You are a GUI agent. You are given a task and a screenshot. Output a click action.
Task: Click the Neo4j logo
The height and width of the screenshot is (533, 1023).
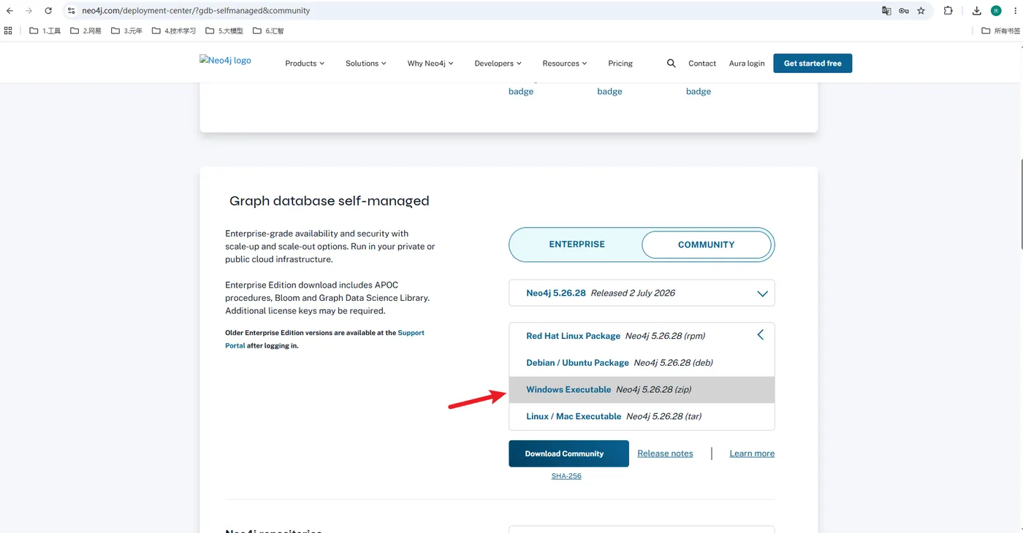(x=225, y=61)
